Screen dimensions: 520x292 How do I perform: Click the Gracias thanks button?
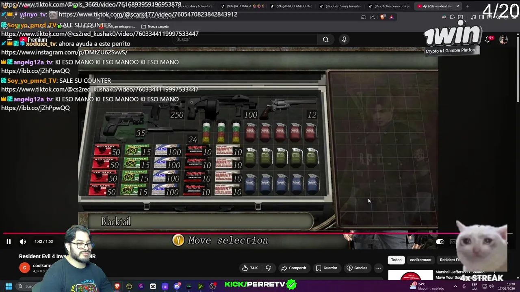(x=357, y=268)
